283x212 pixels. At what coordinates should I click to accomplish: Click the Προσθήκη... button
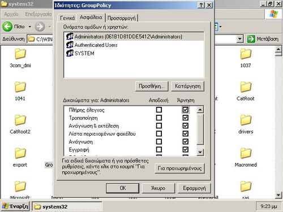click(152, 86)
